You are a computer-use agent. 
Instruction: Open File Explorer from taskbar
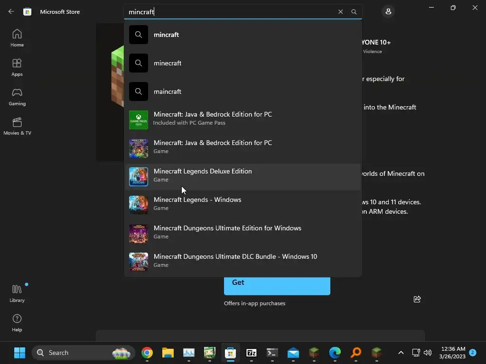tap(168, 353)
